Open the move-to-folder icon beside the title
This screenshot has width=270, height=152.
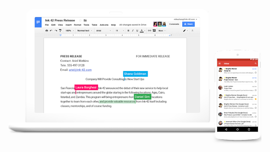(x=85, y=20)
